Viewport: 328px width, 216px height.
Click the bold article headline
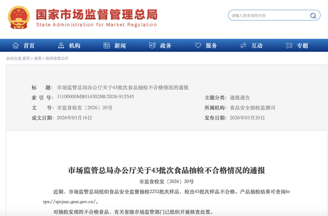[x=166, y=171]
